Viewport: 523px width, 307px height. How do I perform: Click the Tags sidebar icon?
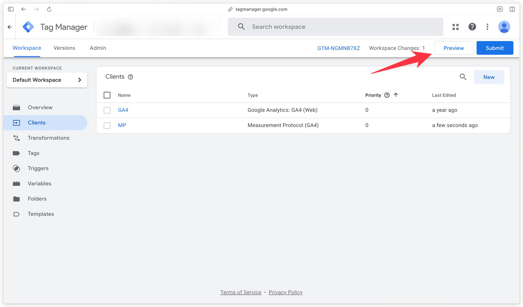(x=16, y=153)
